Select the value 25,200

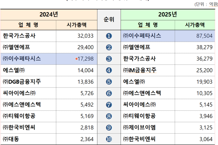point(204,70)
